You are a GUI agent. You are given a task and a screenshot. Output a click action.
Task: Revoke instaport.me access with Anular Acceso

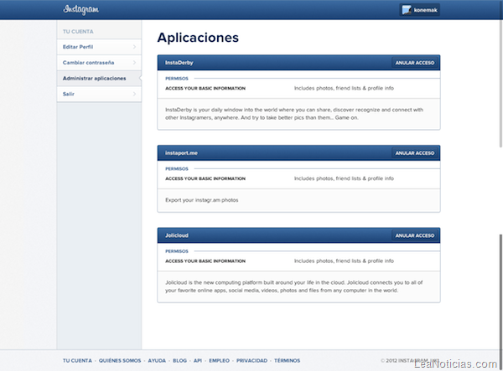point(415,153)
